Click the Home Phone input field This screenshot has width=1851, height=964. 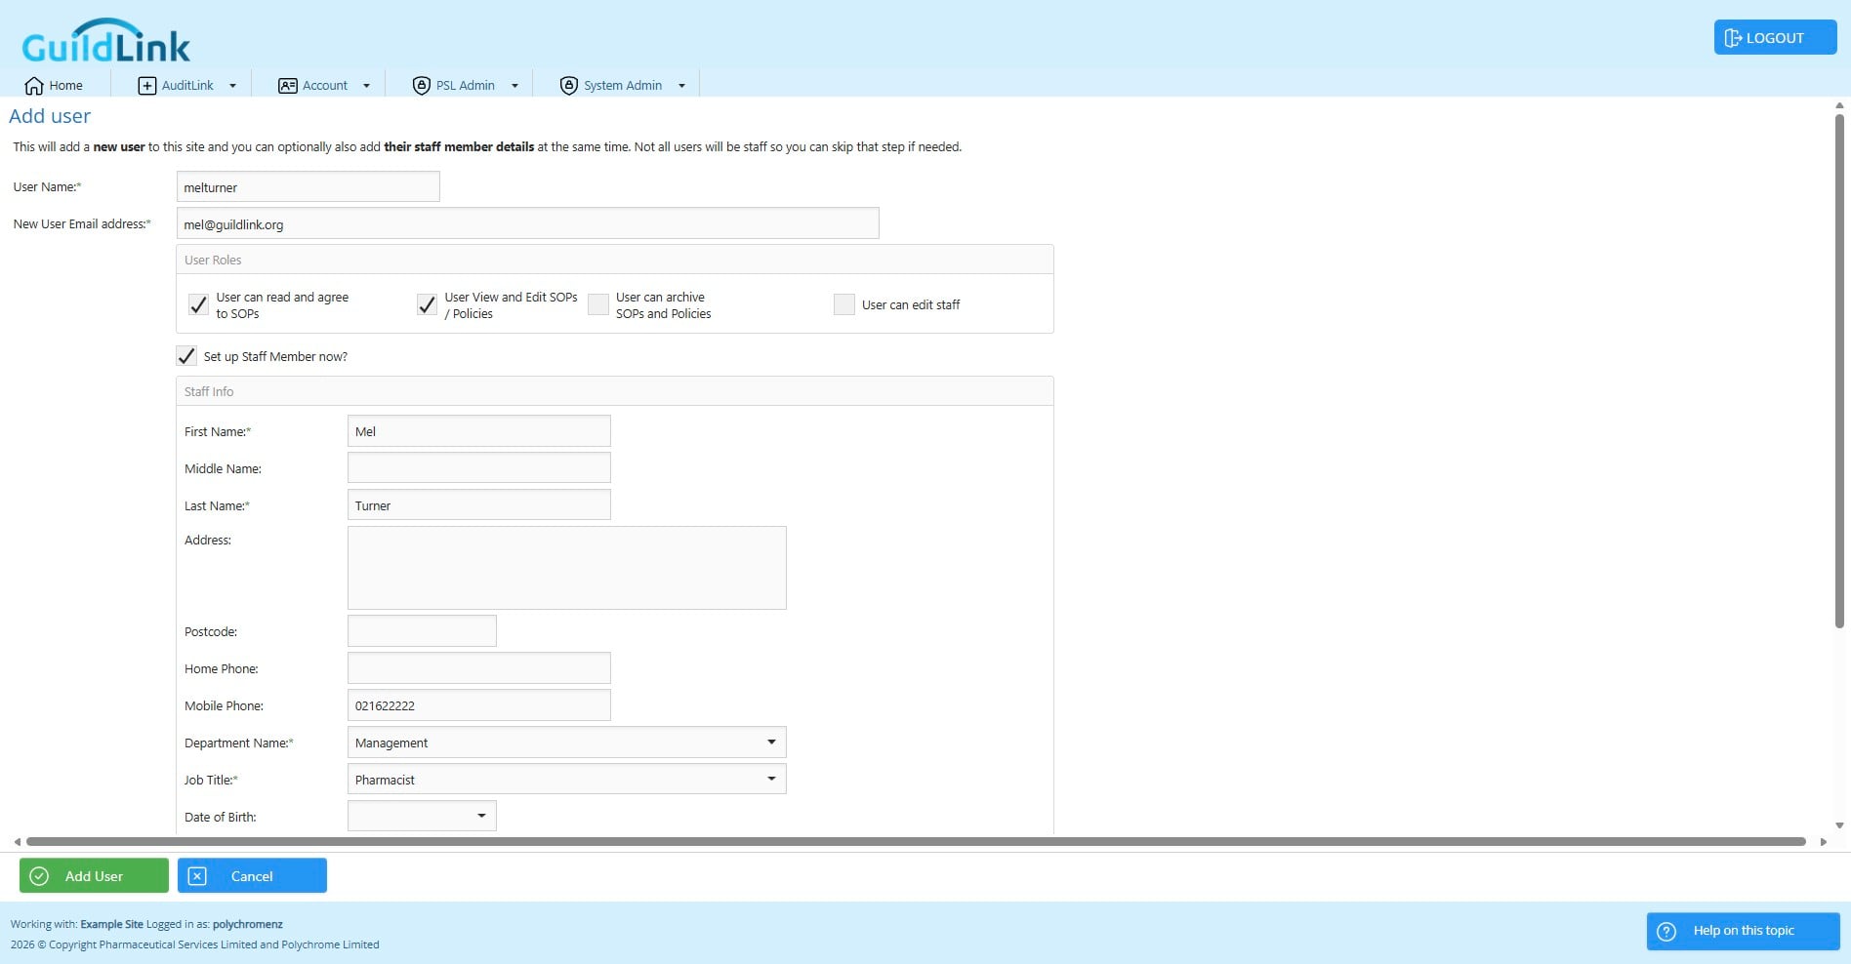[479, 668]
